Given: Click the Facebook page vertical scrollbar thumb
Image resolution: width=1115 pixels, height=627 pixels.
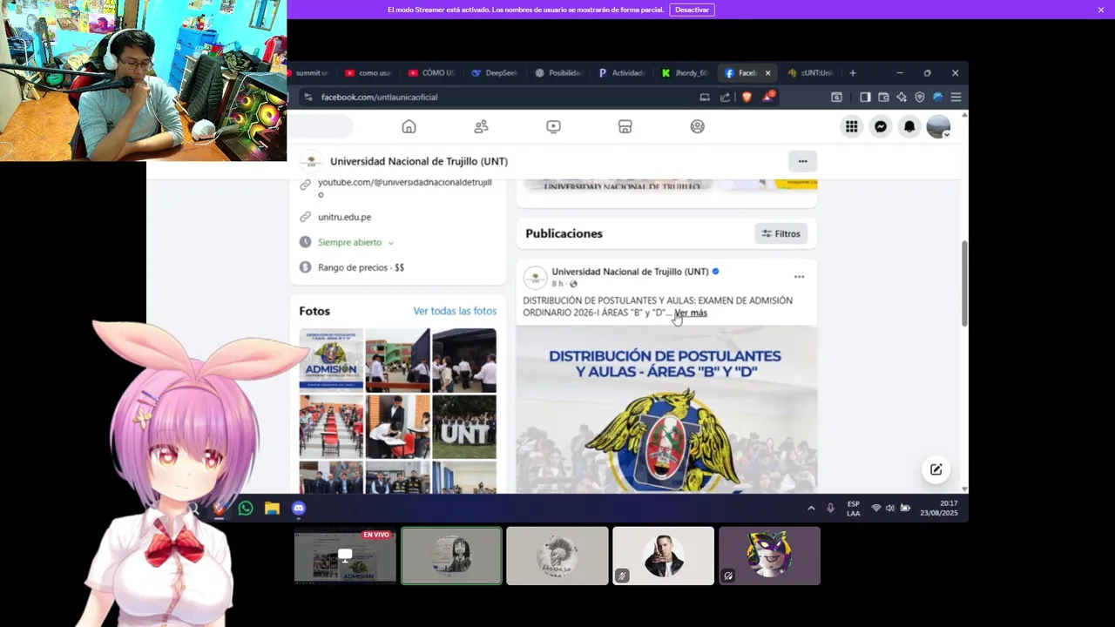Looking at the screenshot, I should (964, 284).
